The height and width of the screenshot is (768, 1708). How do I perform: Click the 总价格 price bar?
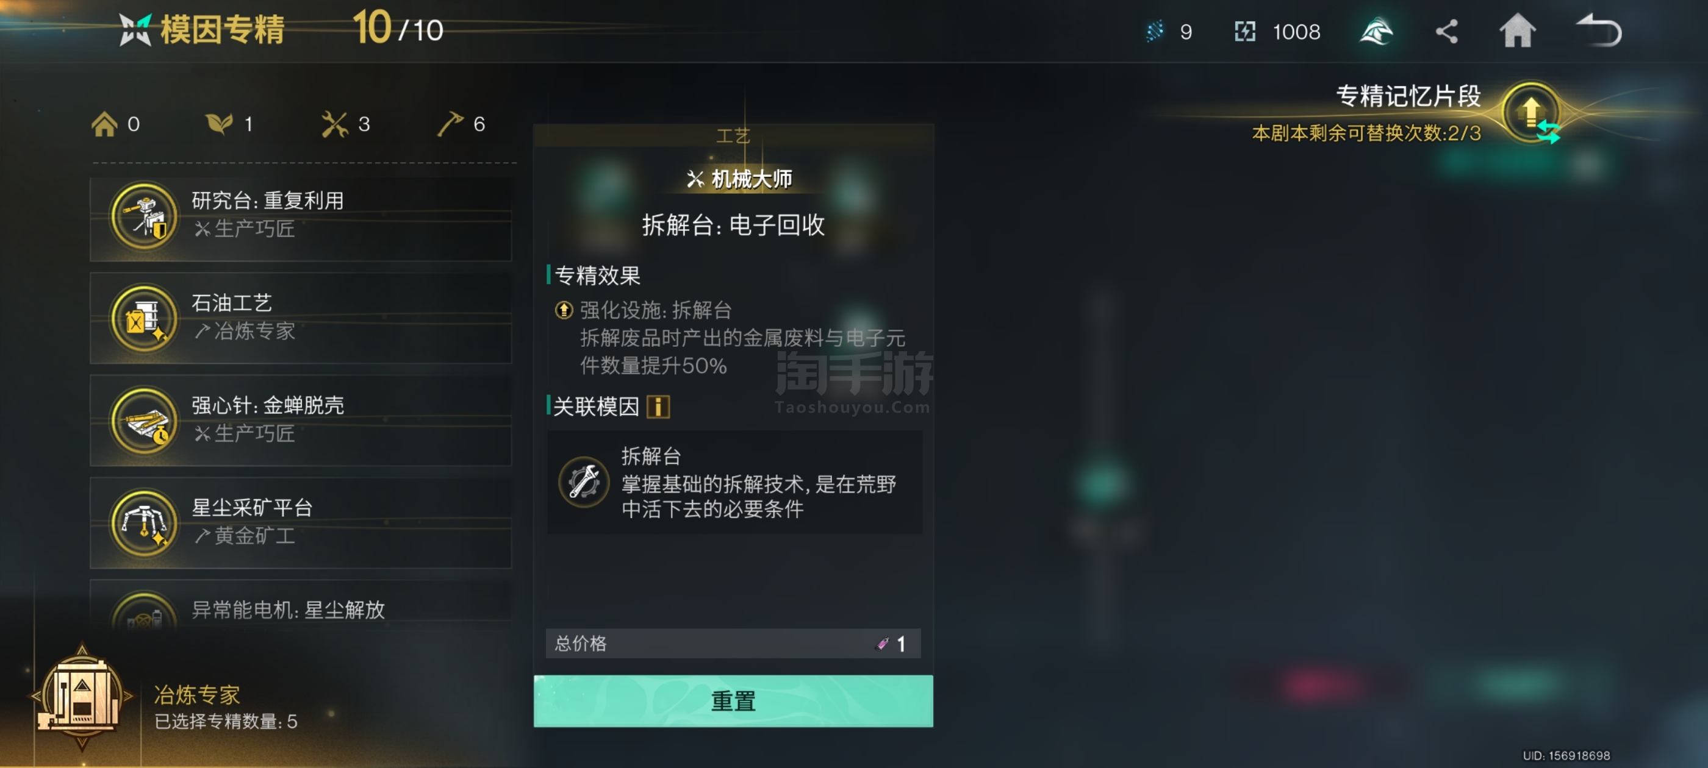(x=733, y=644)
